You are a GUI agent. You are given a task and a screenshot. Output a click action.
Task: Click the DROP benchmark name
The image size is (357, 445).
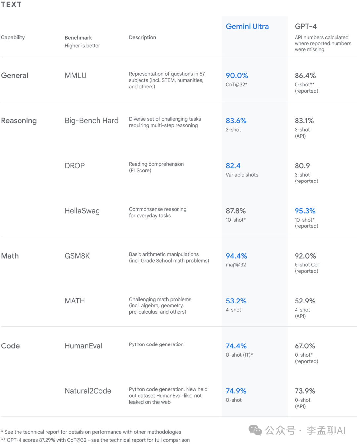pyautogui.click(x=75, y=166)
